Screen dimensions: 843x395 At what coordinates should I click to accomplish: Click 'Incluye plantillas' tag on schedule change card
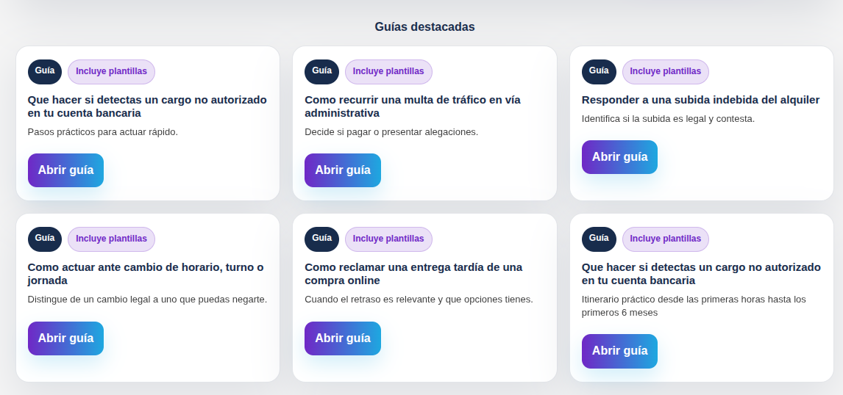(111, 239)
